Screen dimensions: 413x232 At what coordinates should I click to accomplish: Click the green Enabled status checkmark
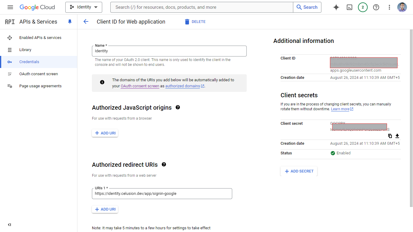pyautogui.click(x=333, y=153)
